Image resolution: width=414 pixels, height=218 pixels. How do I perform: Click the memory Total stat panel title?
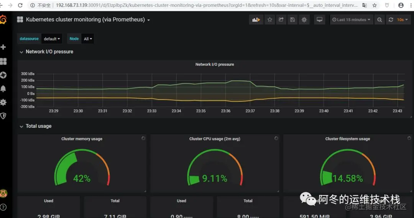[115, 201]
